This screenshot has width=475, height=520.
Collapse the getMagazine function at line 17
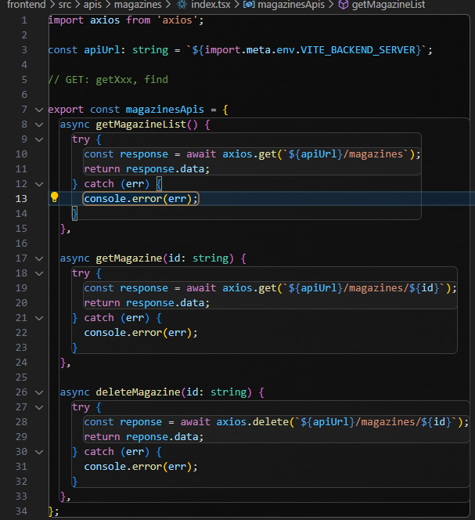(39, 258)
